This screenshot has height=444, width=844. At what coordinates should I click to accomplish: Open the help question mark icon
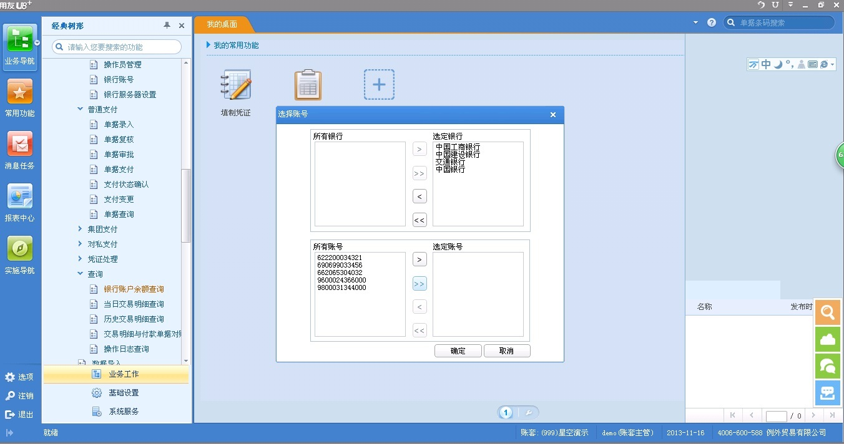tap(712, 22)
